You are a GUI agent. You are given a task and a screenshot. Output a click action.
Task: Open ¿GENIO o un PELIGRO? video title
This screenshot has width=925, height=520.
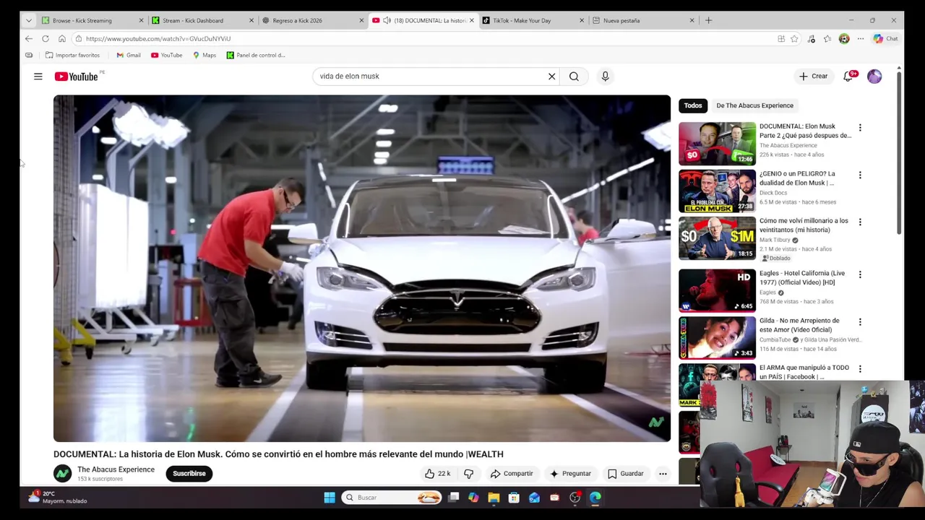pos(797,178)
